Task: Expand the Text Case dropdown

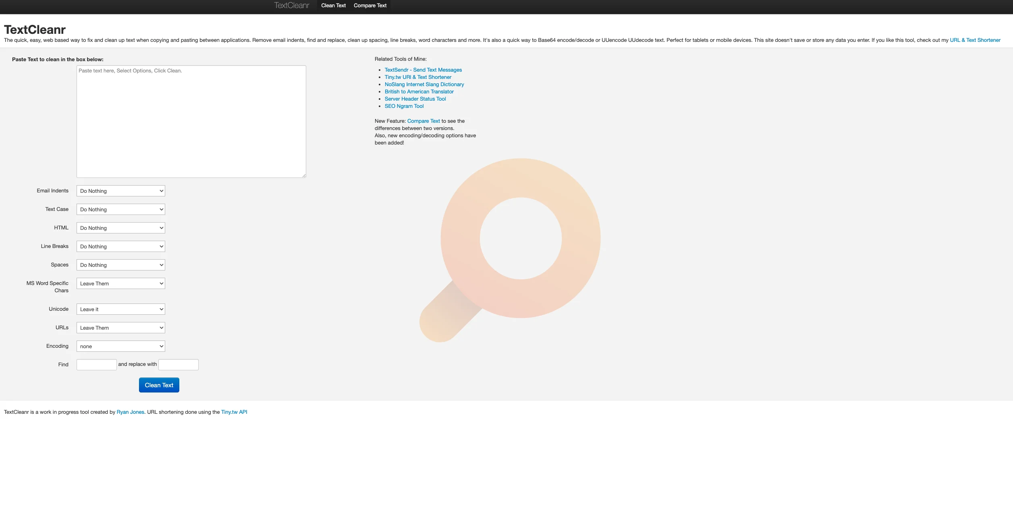Action: pyautogui.click(x=120, y=209)
